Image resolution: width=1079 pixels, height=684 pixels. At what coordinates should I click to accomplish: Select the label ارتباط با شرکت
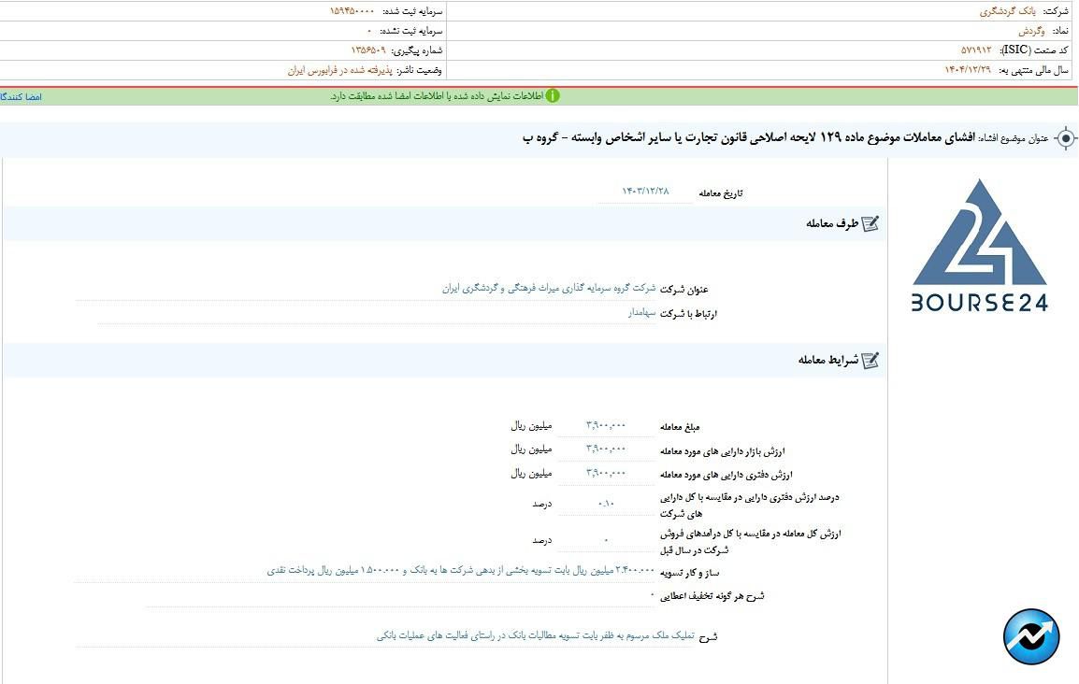pos(688,313)
